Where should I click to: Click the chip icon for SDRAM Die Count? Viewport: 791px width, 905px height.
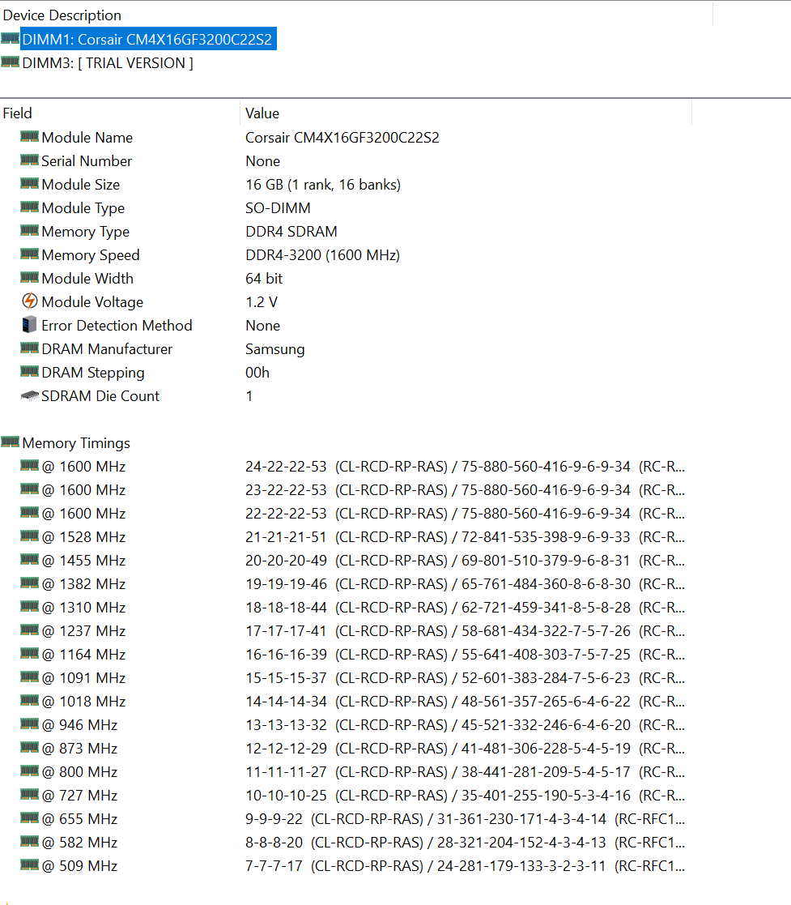point(29,396)
